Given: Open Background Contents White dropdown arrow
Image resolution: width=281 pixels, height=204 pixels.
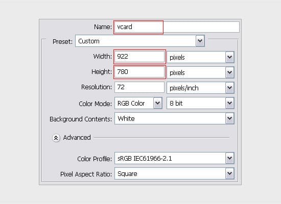Looking at the screenshot, I should 229,118.
